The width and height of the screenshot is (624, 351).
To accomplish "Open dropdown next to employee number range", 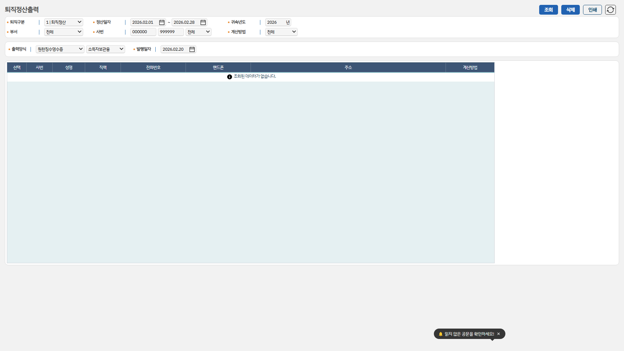I will pyautogui.click(x=199, y=32).
